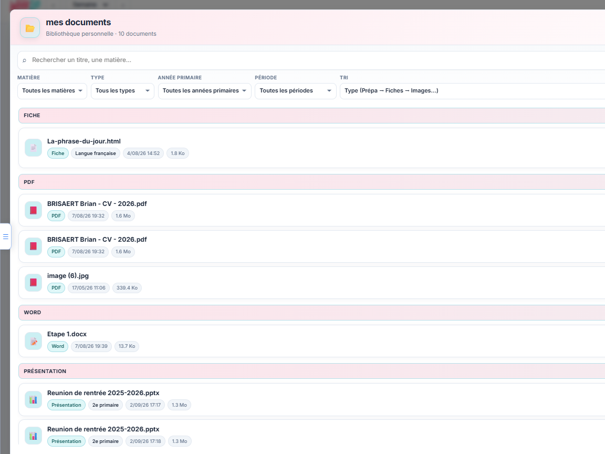Open the image (6).jpg document
Viewport: 605px width, 454px height.
coord(68,276)
